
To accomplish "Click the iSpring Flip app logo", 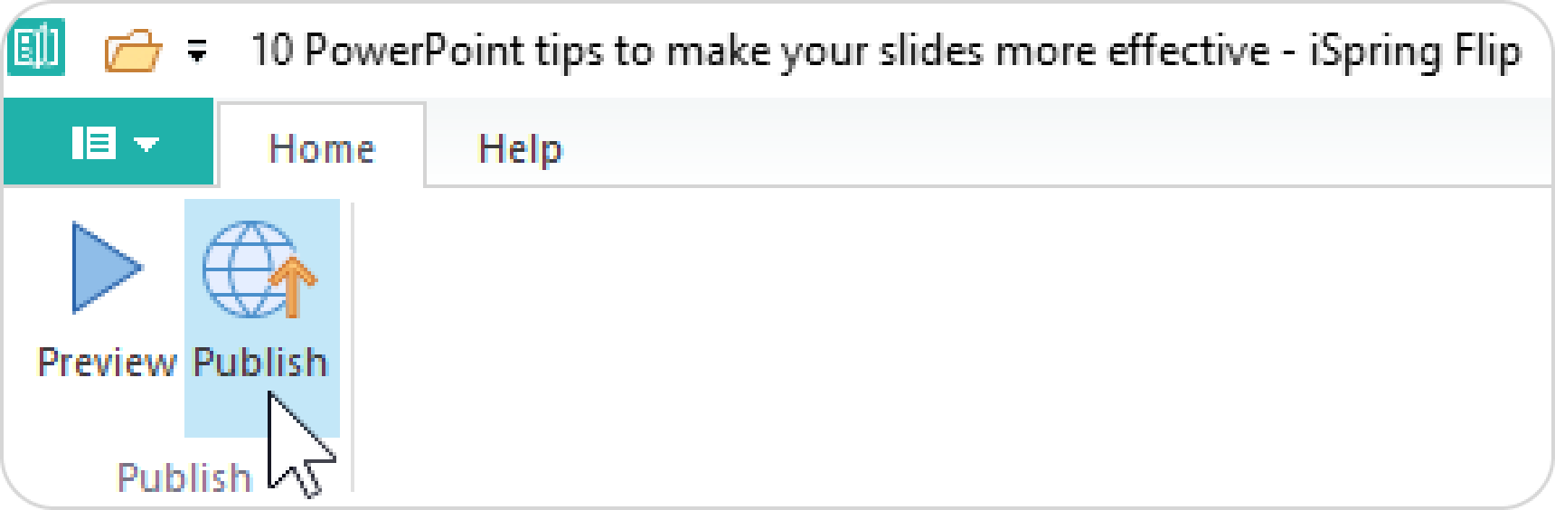I will pyautogui.click(x=36, y=50).
